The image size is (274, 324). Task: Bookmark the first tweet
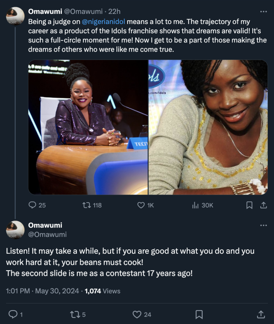[249, 205]
